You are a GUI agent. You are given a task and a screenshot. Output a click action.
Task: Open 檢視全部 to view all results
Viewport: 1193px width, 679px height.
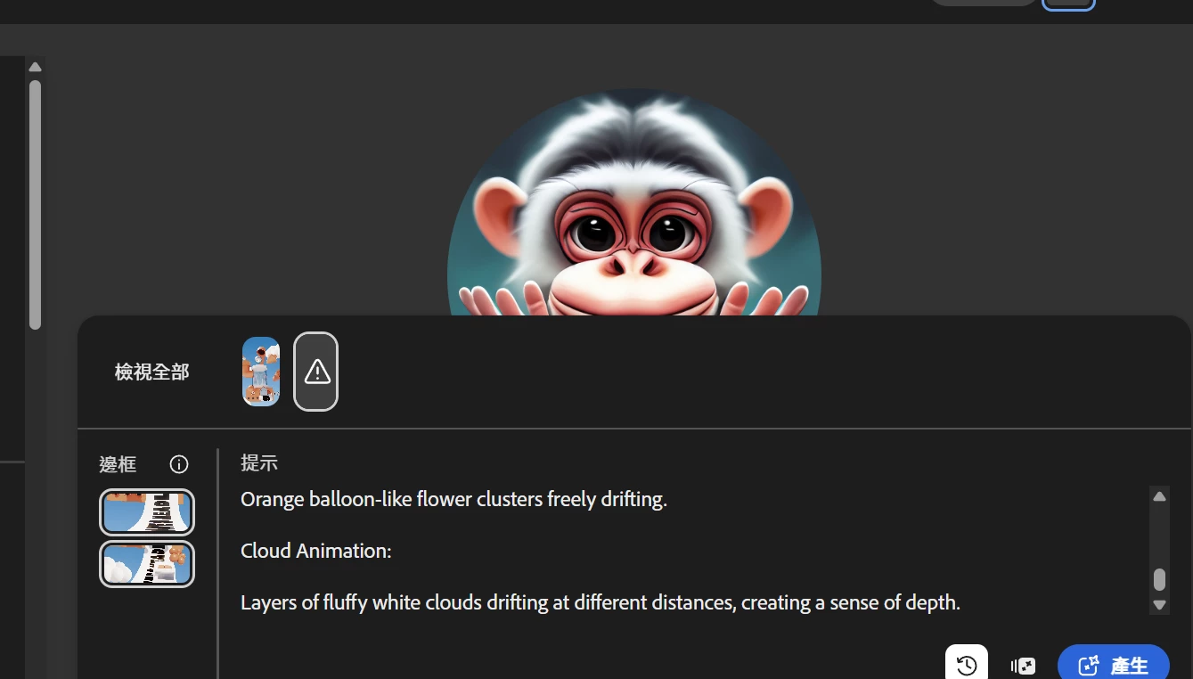click(152, 372)
